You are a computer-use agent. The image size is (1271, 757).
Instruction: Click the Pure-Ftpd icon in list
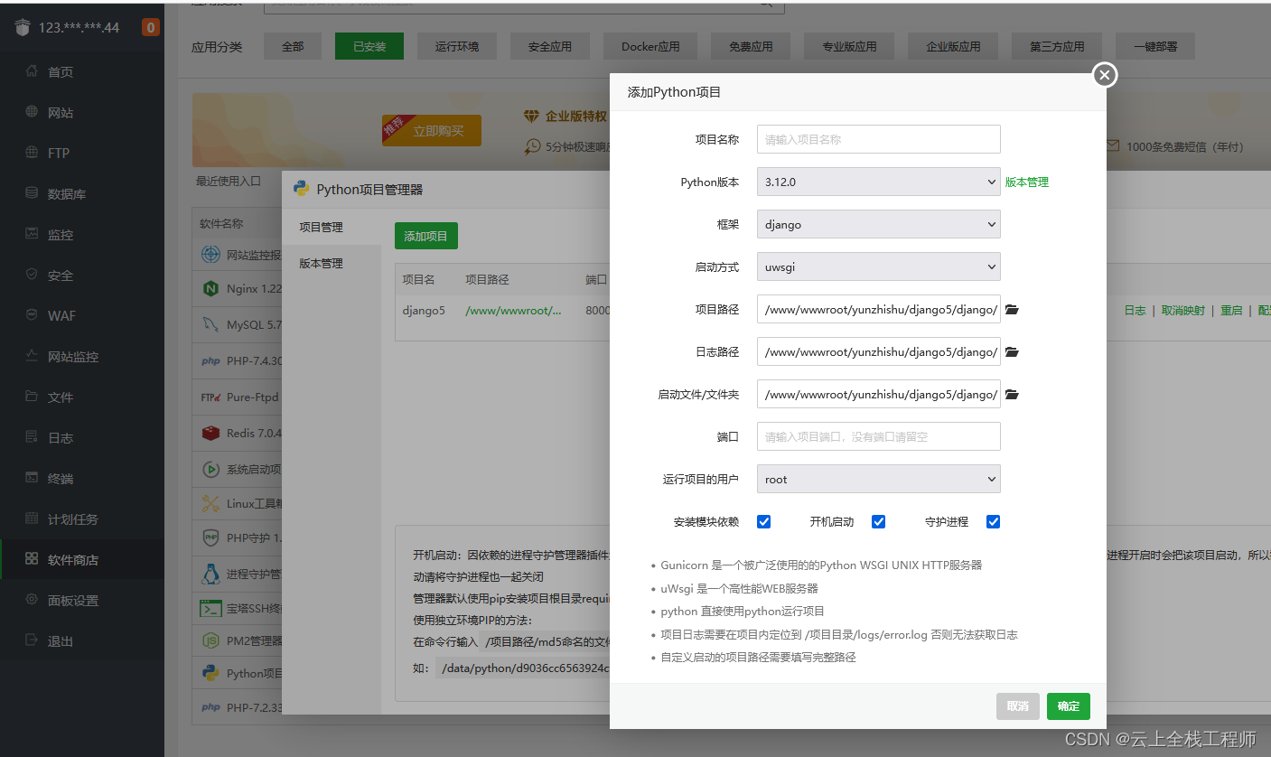(x=210, y=397)
